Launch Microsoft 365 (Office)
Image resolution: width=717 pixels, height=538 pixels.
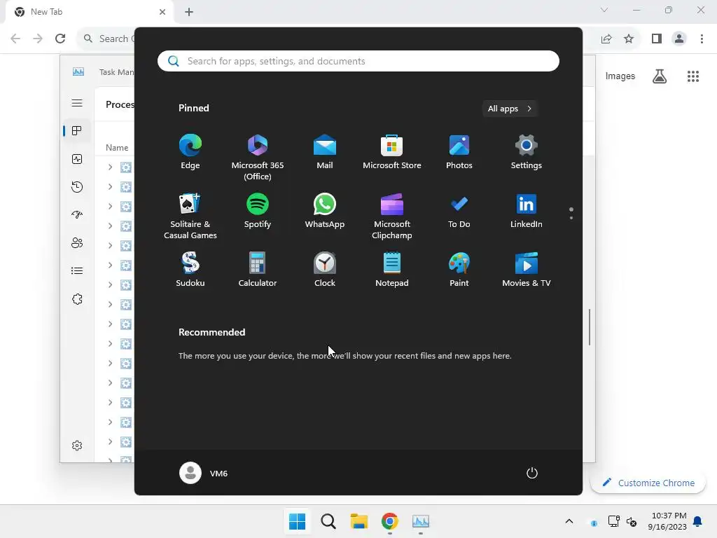pos(258,157)
